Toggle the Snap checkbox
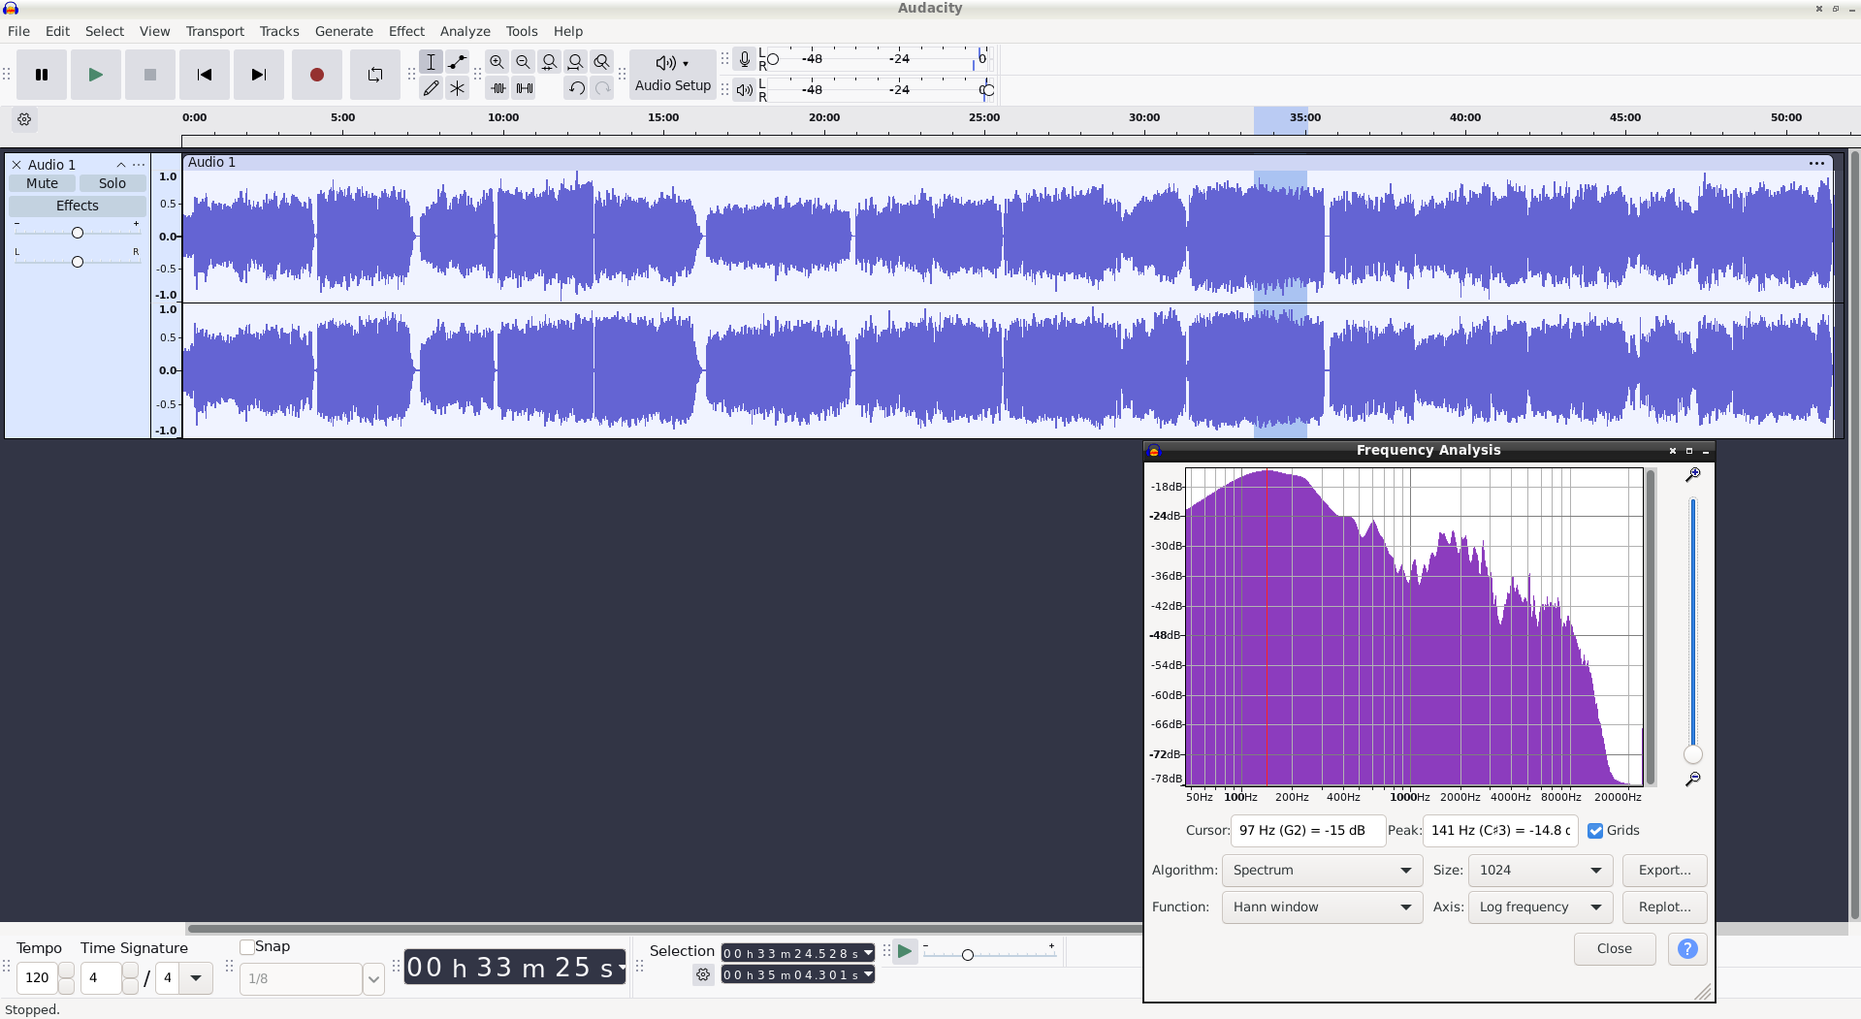1861x1019 pixels. pyautogui.click(x=247, y=947)
